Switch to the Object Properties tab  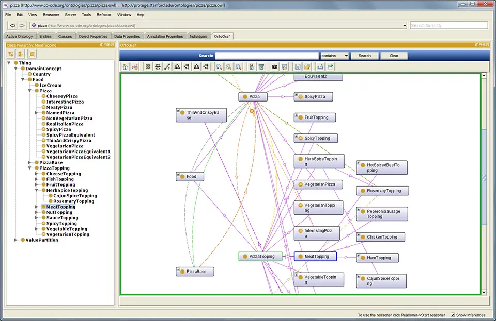pyautogui.click(x=93, y=36)
